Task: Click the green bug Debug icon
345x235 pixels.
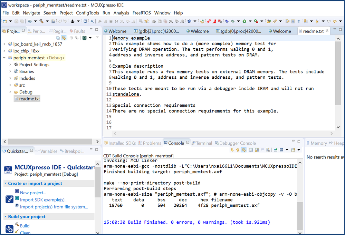Action: [233, 21]
